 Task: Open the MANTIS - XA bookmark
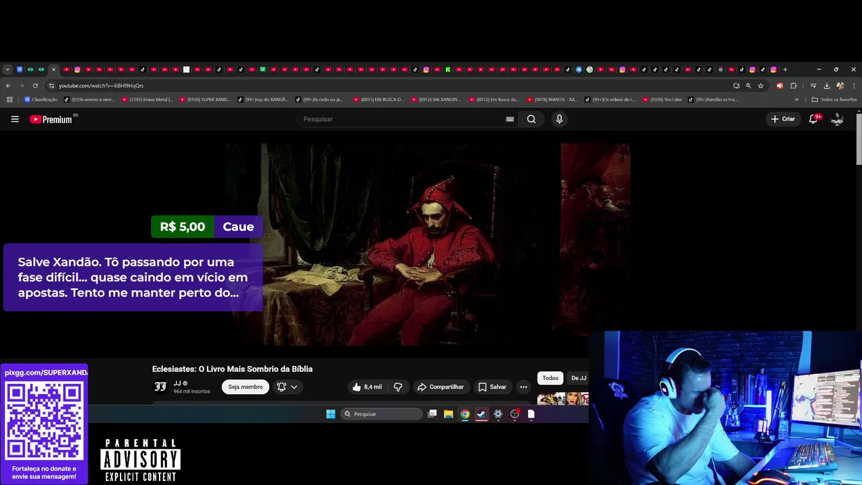pos(552,100)
